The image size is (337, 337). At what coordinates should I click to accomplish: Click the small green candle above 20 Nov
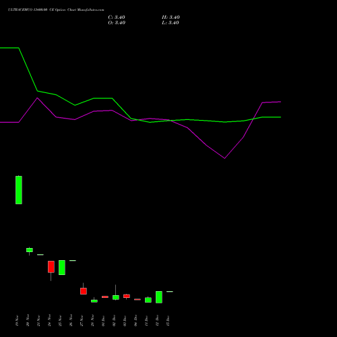[x=30, y=250]
